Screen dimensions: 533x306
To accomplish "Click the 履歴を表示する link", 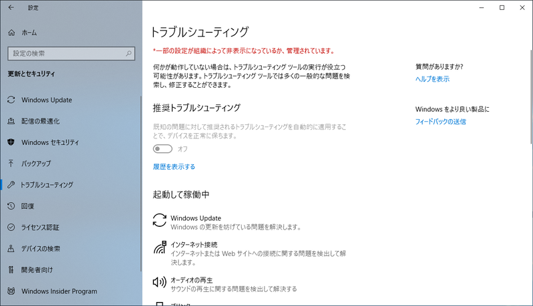I will click(174, 166).
